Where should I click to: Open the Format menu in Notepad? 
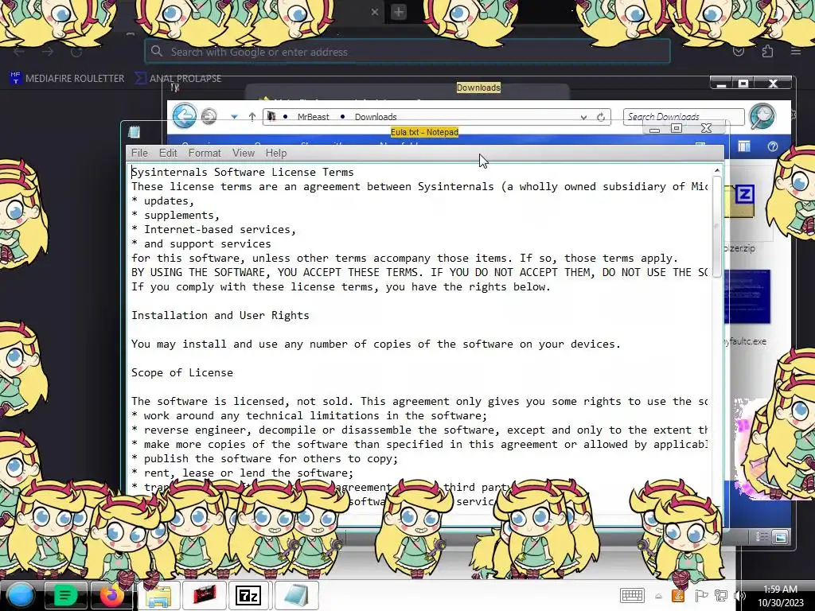click(205, 153)
